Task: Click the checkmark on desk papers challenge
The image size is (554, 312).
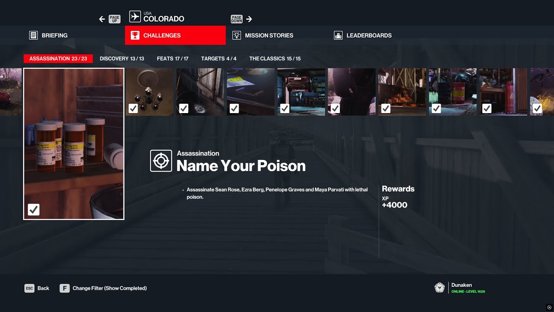Action: [234, 108]
